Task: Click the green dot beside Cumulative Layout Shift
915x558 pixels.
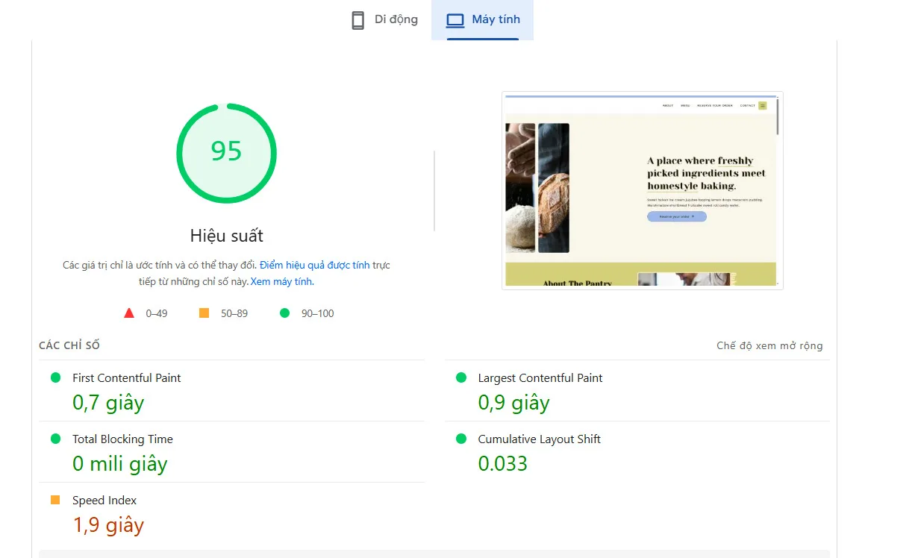Action: pyautogui.click(x=460, y=439)
